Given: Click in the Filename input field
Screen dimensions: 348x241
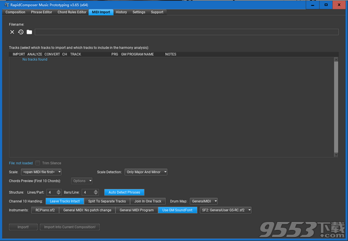Looking at the screenshot, I should click(x=187, y=32).
